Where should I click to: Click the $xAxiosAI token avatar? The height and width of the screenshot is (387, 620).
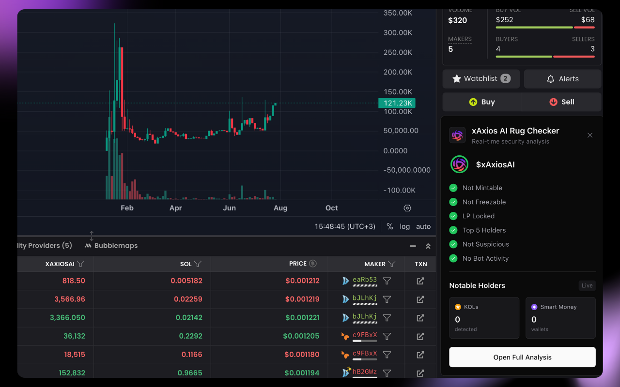coord(459,164)
